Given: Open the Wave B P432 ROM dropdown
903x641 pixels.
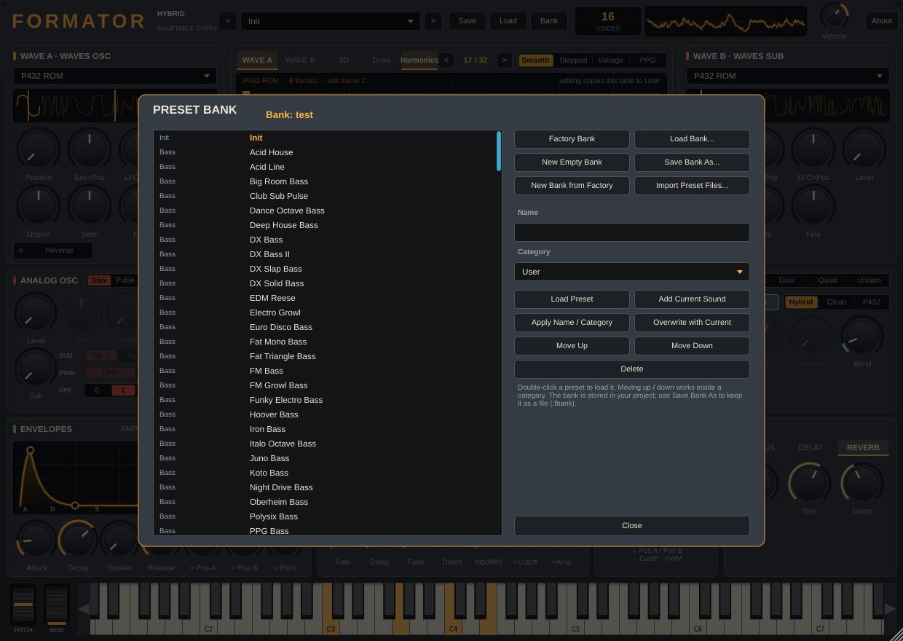Looking at the screenshot, I should coord(788,76).
